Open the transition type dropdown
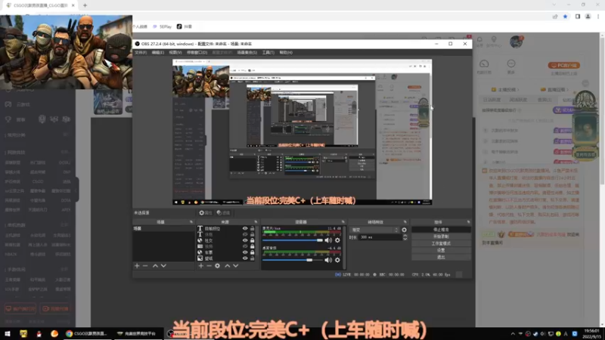Viewport: 605px width, 340px height. (x=374, y=230)
